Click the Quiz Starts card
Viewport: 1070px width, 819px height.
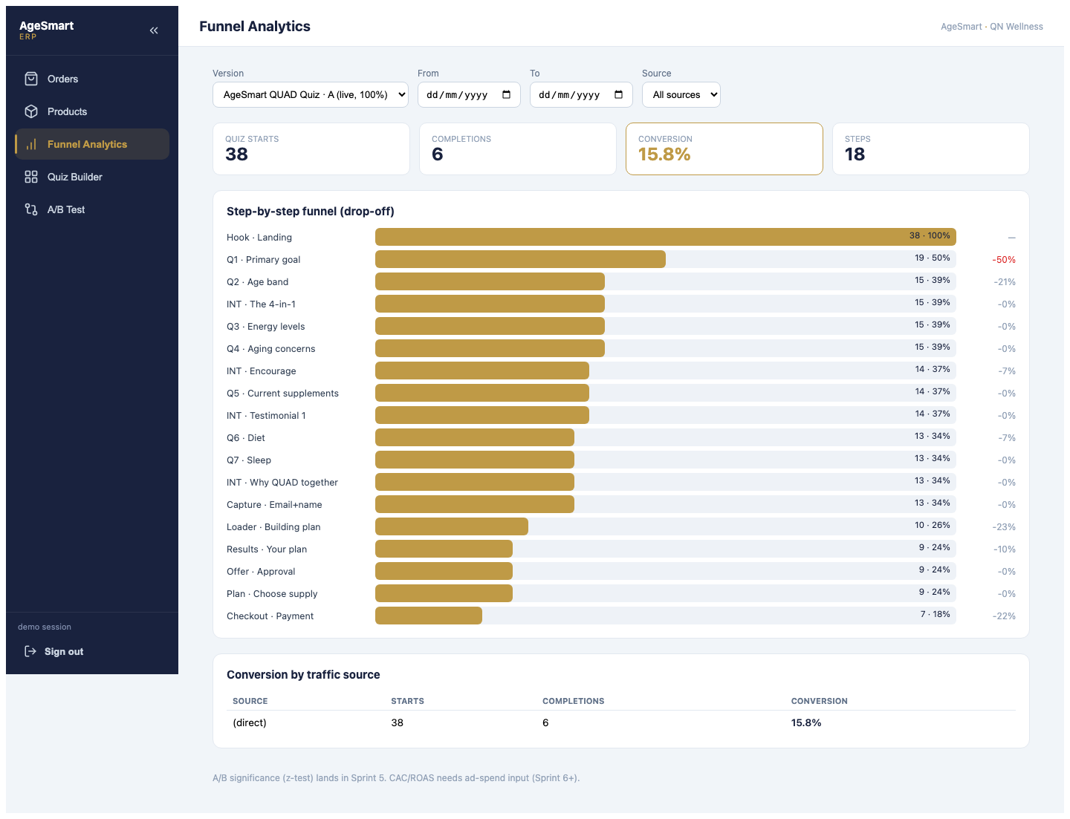coord(311,149)
